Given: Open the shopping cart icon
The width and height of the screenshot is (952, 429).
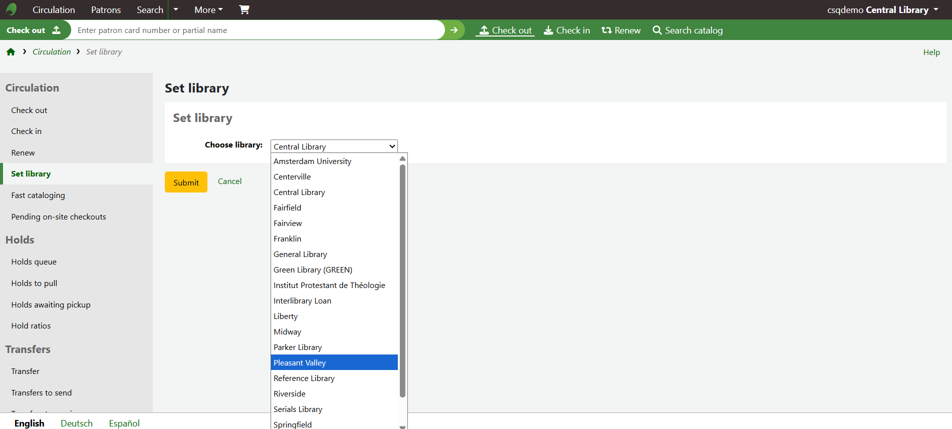Looking at the screenshot, I should (x=244, y=9).
